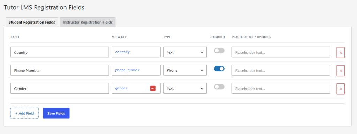357x134 pixels.
Task: Click placeholder text field for Phone Number
Action: pyautogui.click(x=281, y=70)
